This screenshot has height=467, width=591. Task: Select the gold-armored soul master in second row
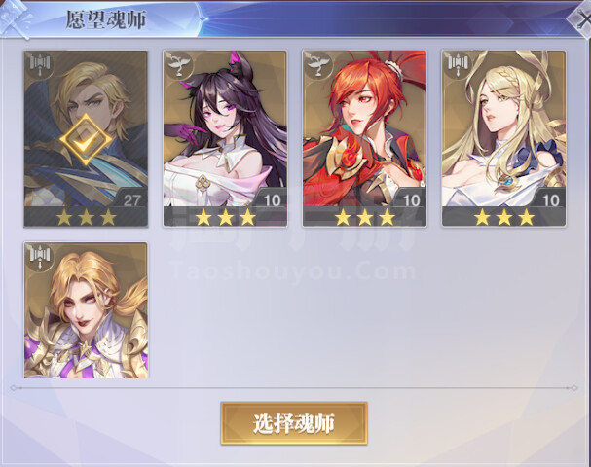86,310
